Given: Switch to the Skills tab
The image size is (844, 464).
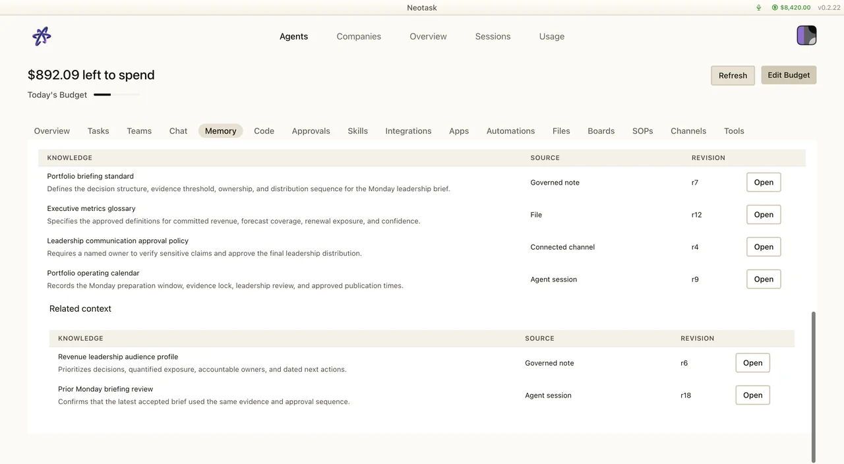Looking at the screenshot, I should coord(357,130).
